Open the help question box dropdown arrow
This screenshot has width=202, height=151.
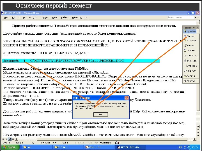coord(195,17)
